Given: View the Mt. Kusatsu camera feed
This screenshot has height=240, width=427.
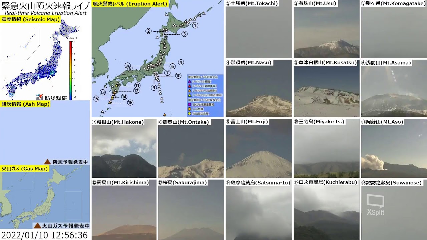Looking at the screenshot, I should pos(327,88).
